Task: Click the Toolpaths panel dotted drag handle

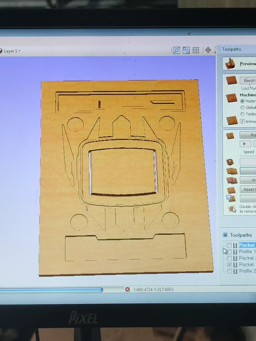Action: pos(219,49)
